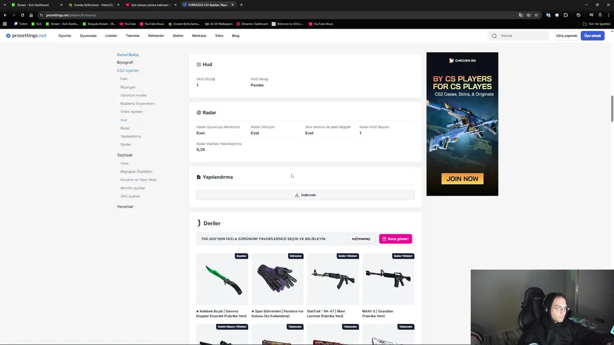The height and width of the screenshot is (345, 614).
Task: Jump to Yorumlar in sidebar
Action: pos(125,207)
